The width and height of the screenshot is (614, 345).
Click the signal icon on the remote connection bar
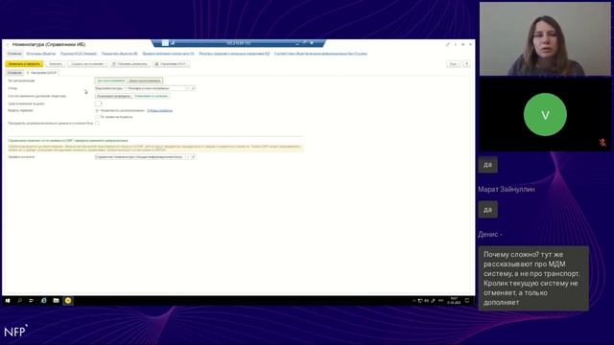click(173, 43)
